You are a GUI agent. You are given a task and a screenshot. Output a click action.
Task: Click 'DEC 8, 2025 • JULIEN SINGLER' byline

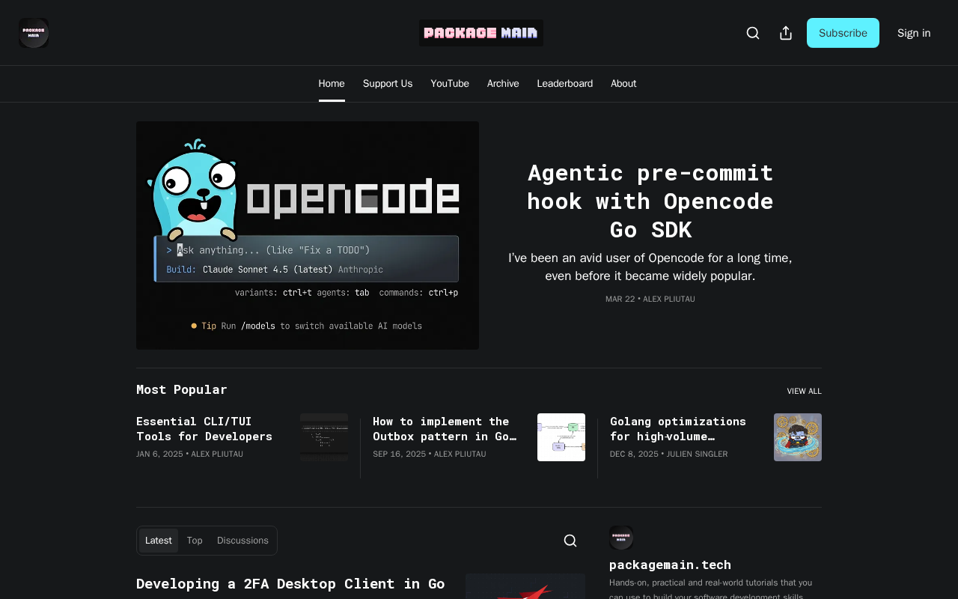pyautogui.click(x=668, y=454)
